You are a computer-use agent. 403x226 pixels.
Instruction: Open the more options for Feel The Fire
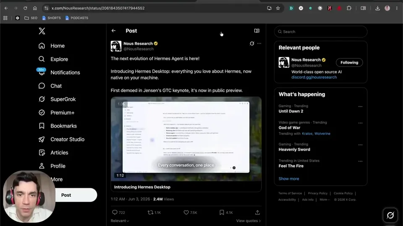(x=360, y=161)
